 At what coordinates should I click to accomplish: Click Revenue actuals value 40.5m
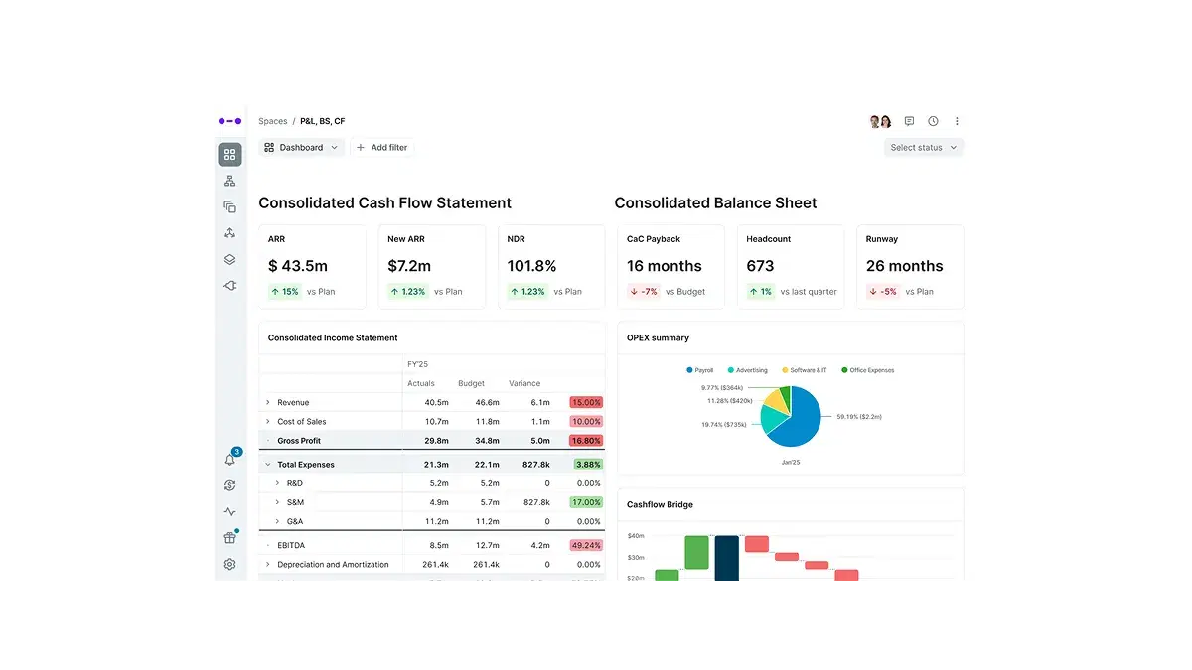click(436, 403)
